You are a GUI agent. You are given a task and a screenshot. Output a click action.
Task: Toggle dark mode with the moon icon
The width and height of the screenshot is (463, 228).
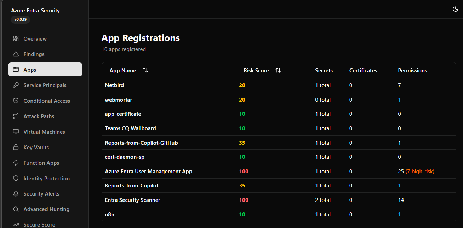pos(455,9)
